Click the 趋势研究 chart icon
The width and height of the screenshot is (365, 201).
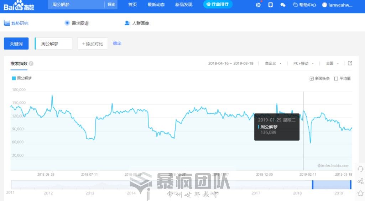(x=7, y=23)
